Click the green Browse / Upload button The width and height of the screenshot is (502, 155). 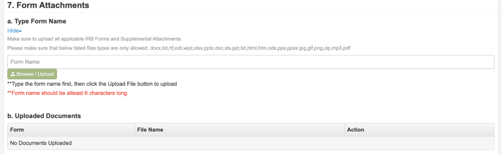32,74
